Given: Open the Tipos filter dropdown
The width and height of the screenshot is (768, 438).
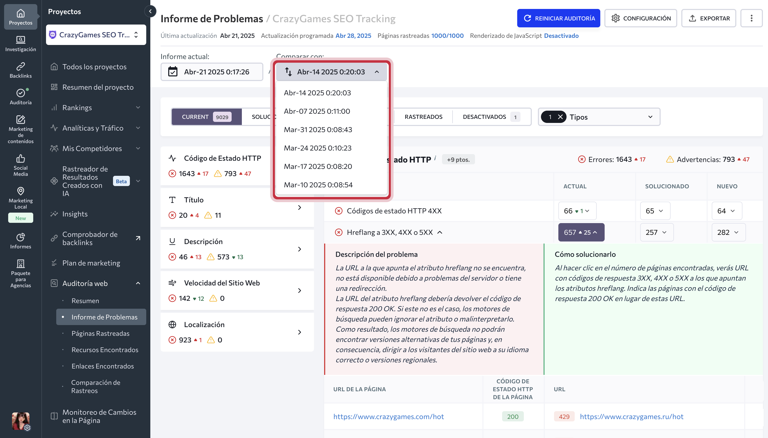Looking at the screenshot, I should click(x=599, y=117).
